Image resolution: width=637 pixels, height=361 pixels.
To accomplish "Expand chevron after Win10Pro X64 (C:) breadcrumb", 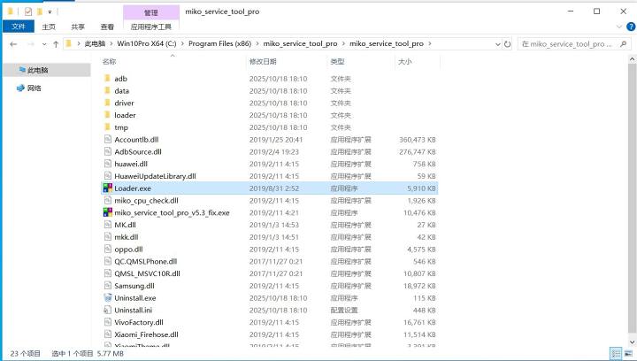I will 182,43.
